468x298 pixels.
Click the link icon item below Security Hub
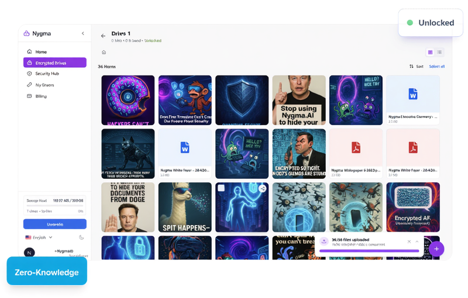[x=29, y=85]
